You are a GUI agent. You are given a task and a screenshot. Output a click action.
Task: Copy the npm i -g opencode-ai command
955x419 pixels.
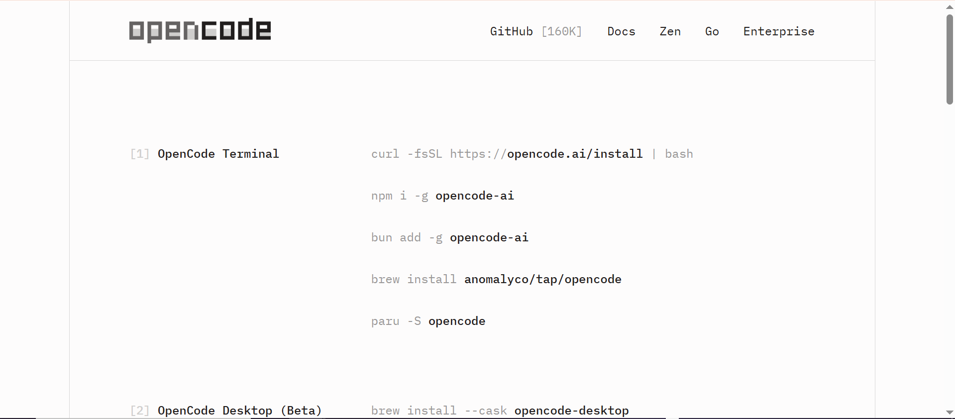pyautogui.click(x=442, y=196)
